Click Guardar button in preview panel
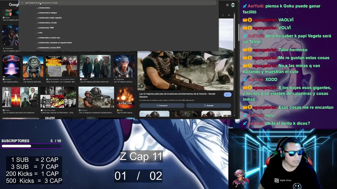Image resolution: width=337 pixels, height=189 pixels. tap(209, 106)
